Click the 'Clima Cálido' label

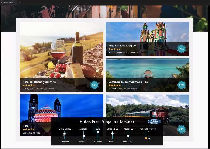click(112, 129)
